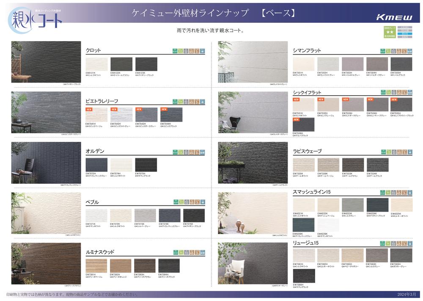Open the リュージュ15 photo with white chair
The height and width of the screenshot is (301, 423).
253,263
